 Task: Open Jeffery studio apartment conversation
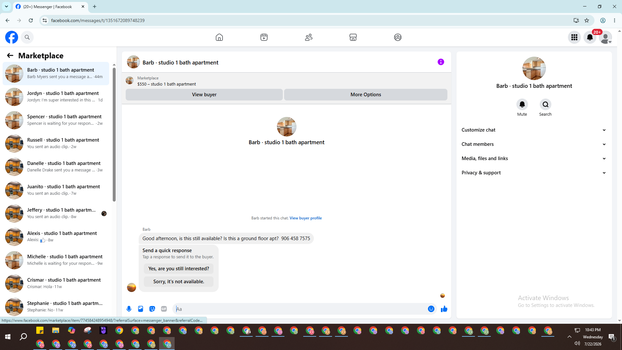click(56, 213)
